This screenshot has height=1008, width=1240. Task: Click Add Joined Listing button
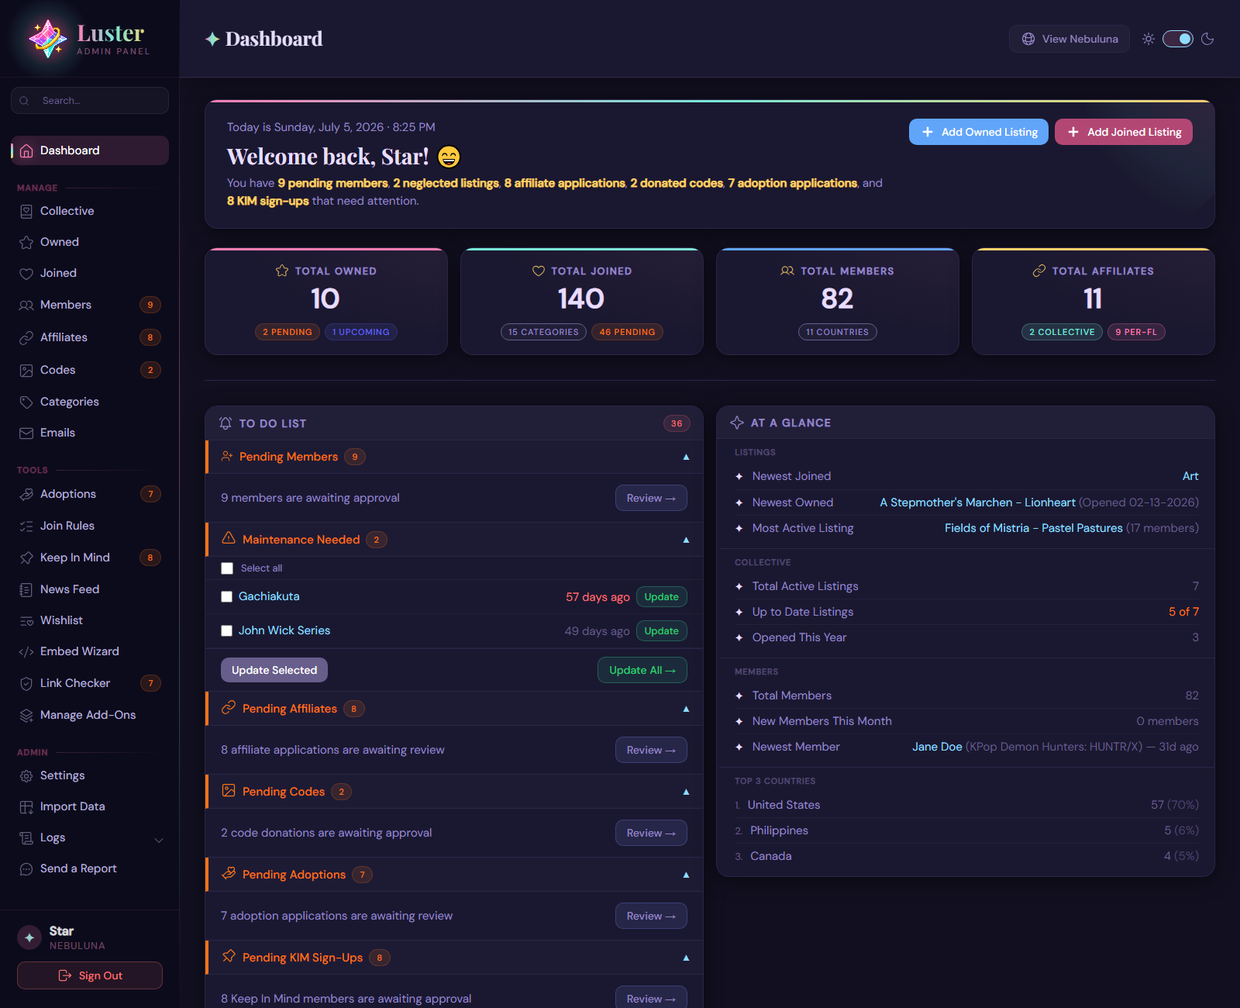1124,132
